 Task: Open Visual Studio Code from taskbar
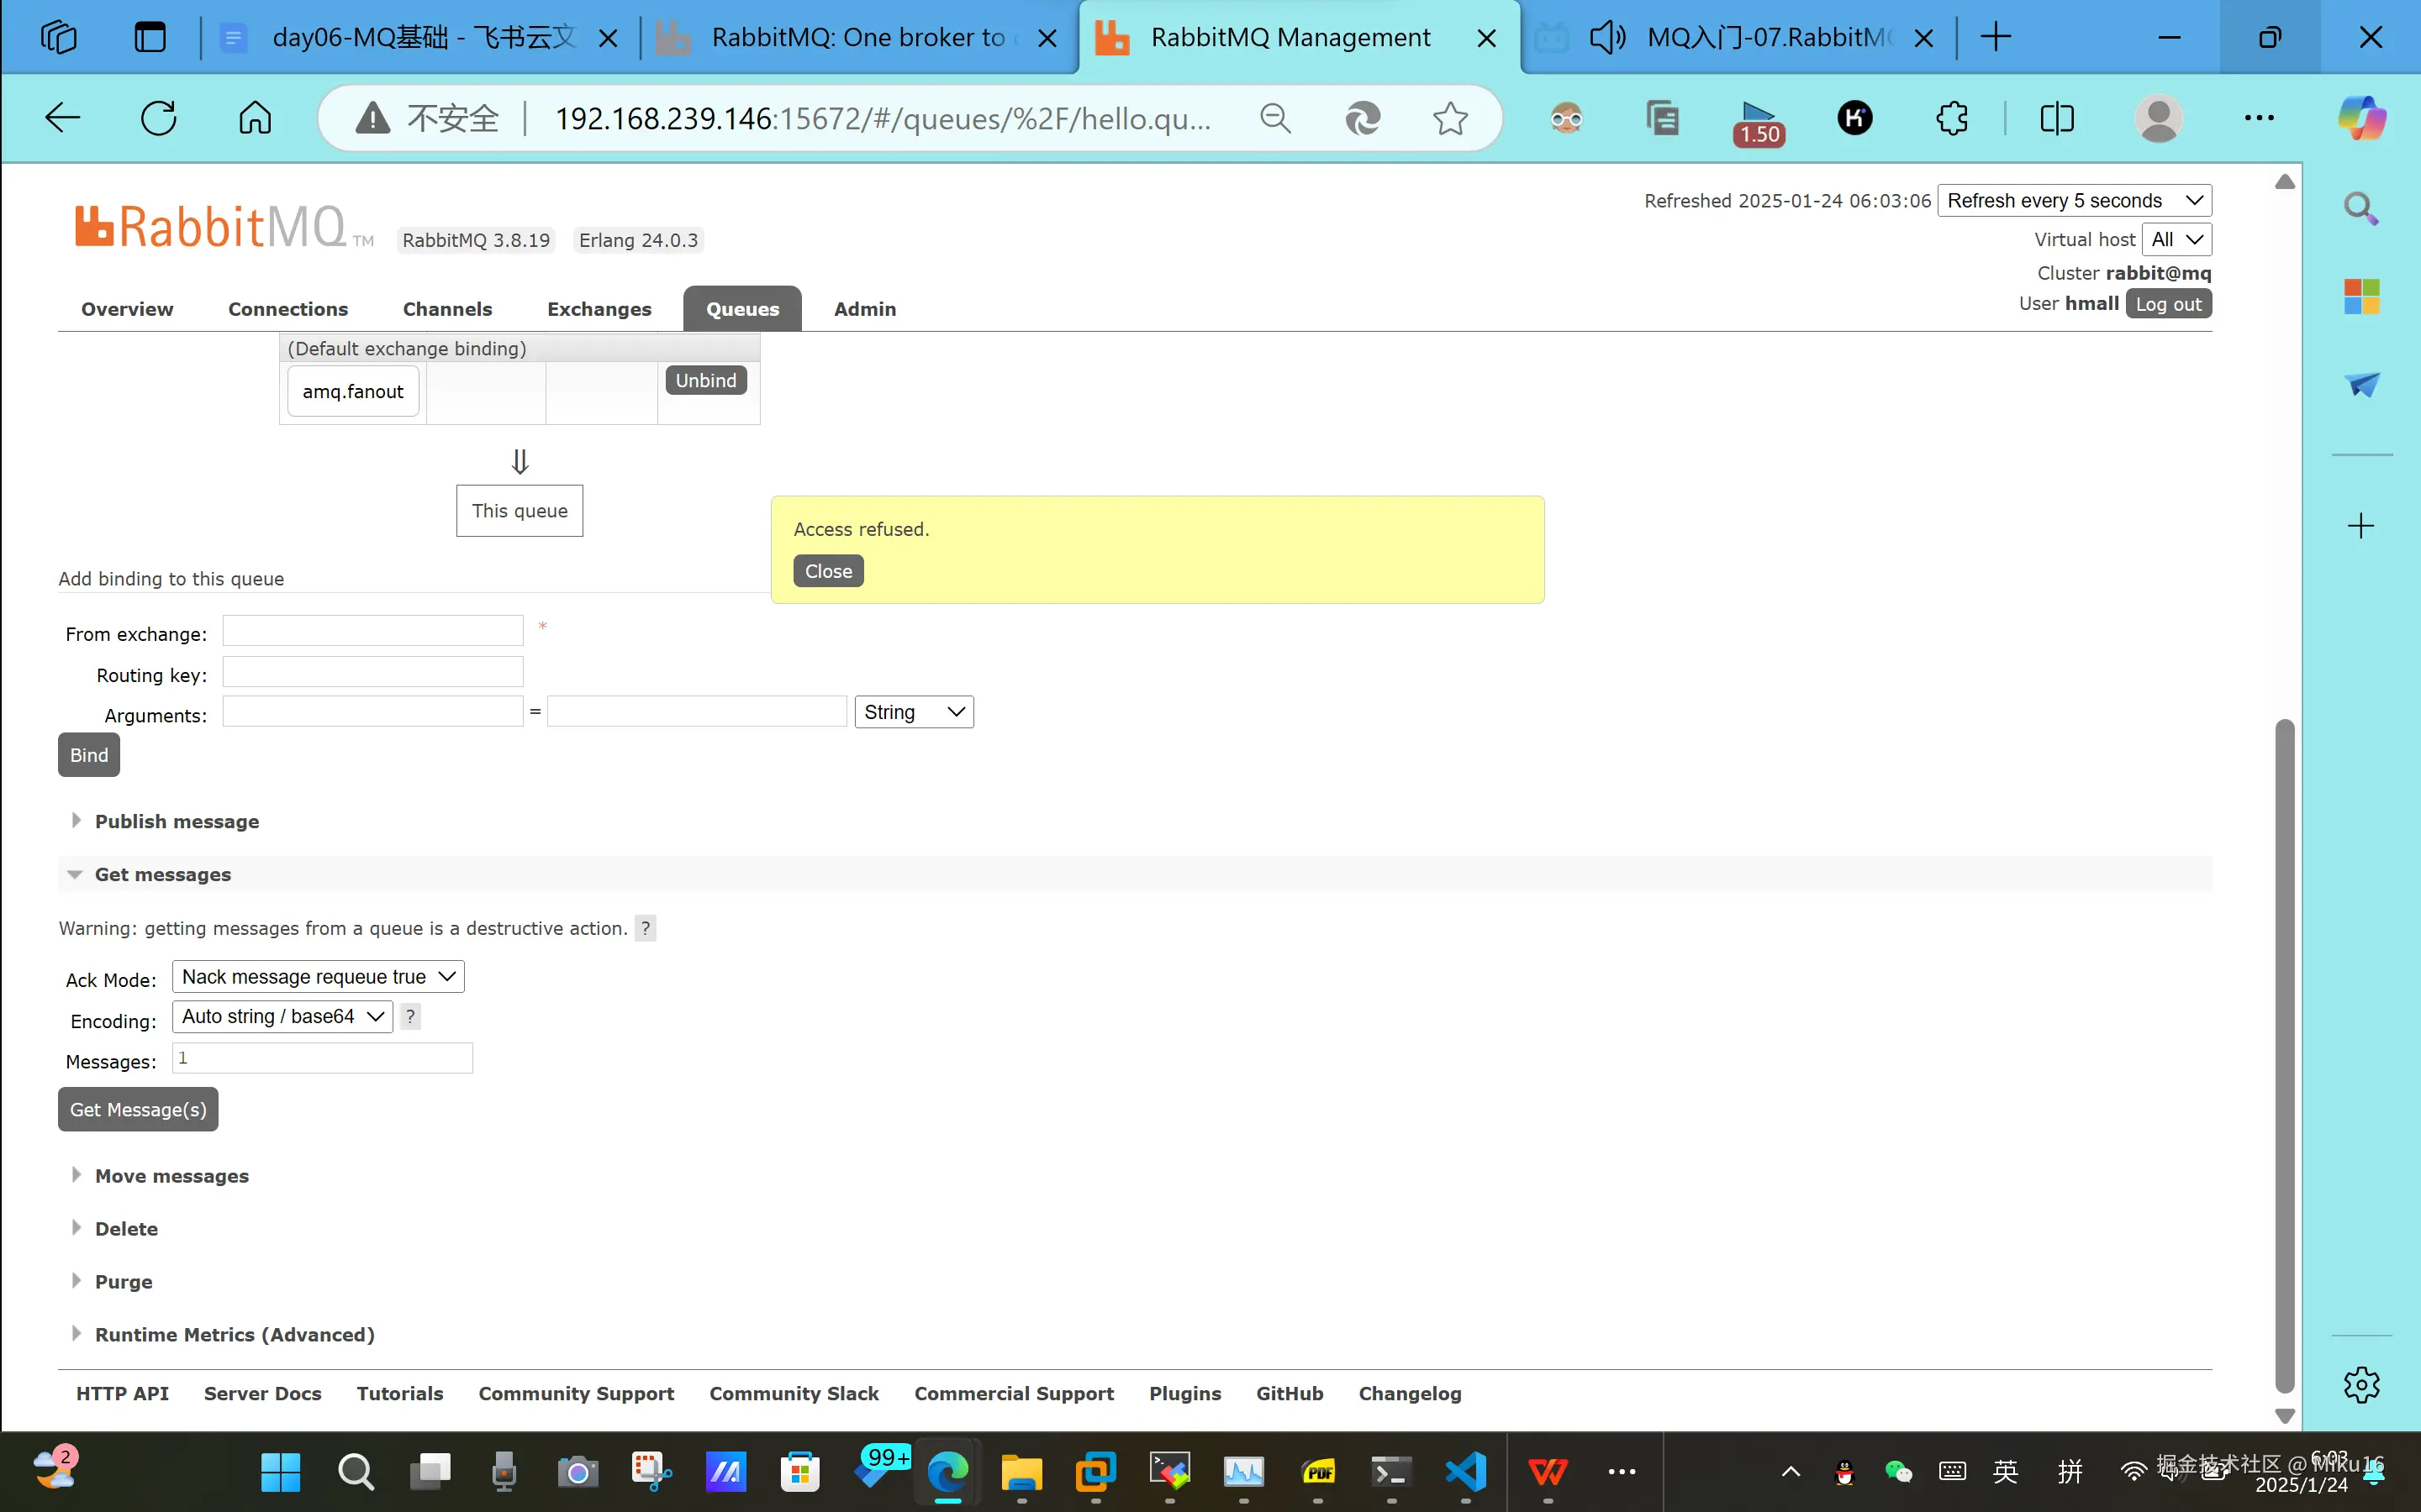[x=1465, y=1471]
